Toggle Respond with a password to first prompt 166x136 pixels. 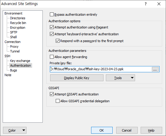point(57,41)
